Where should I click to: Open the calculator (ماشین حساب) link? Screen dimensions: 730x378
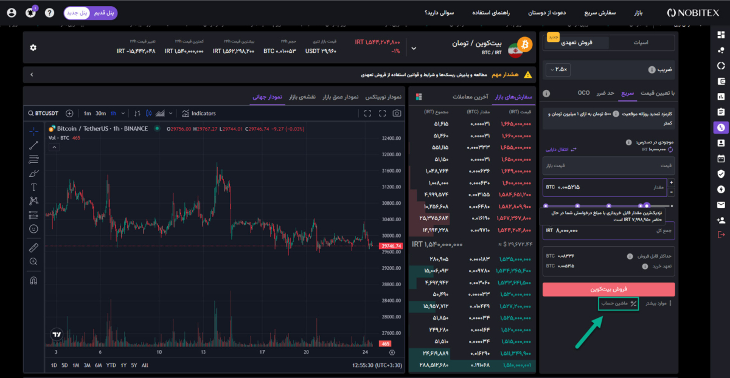[618, 303]
